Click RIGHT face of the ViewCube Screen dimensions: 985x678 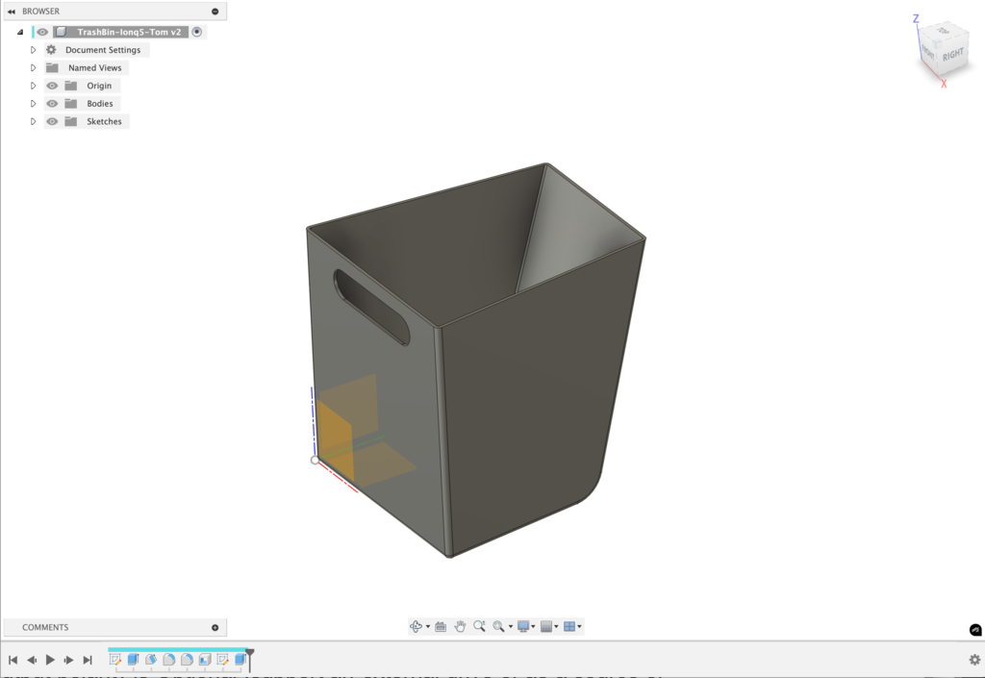952,56
